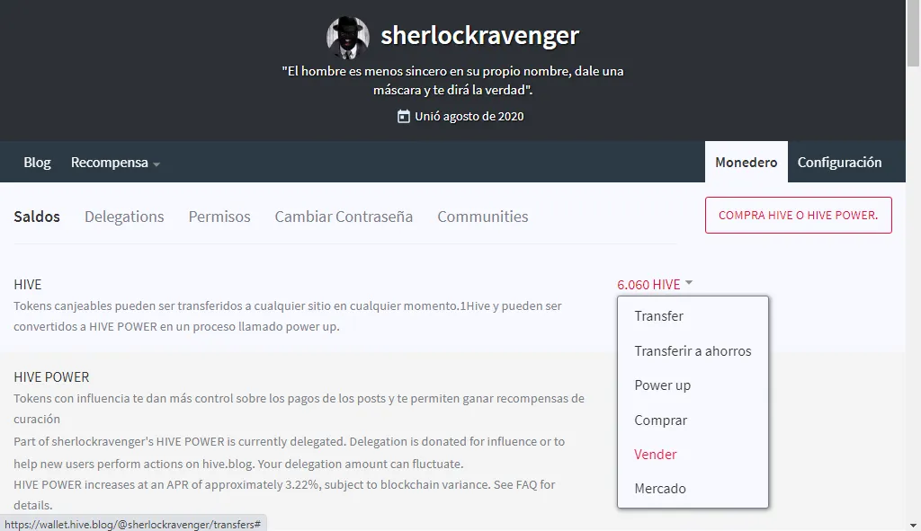921x531 pixels.
Task: Click the HIVE POWER section heading
Action: (x=51, y=377)
